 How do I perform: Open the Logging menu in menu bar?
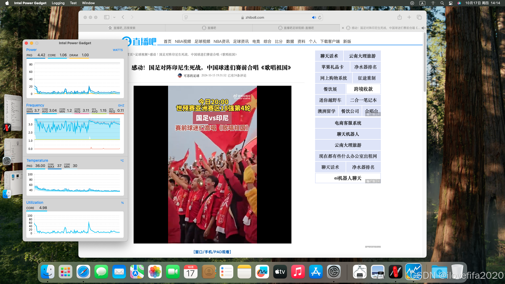(x=58, y=3)
